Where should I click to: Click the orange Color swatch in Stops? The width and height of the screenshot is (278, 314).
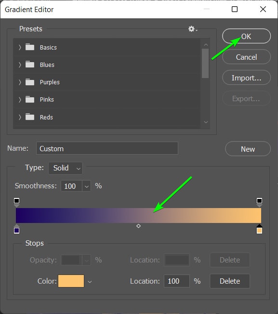pyautogui.click(x=71, y=281)
